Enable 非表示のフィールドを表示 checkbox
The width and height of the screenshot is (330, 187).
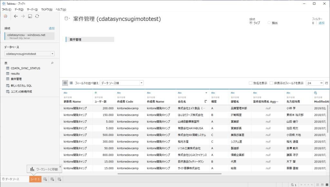(x=271, y=83)
